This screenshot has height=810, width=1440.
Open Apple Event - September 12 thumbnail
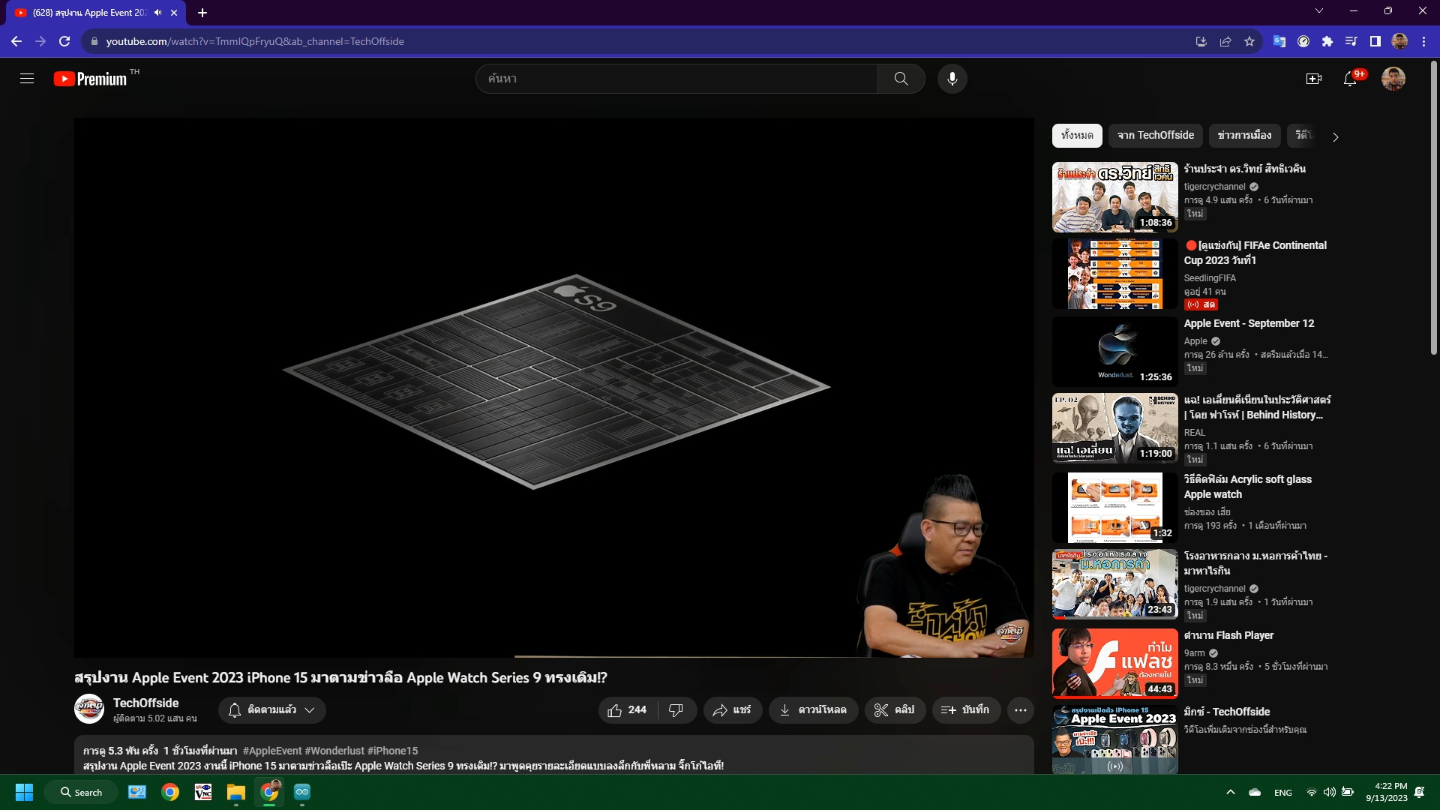coord(1114,351)
